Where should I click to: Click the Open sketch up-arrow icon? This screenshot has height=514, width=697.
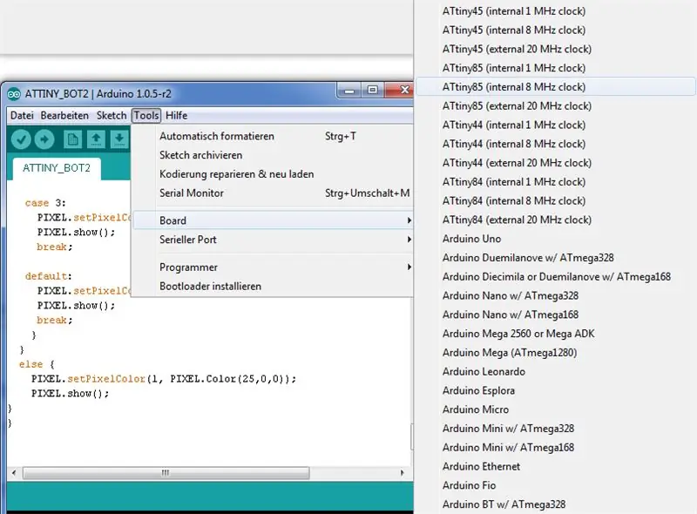96,139
